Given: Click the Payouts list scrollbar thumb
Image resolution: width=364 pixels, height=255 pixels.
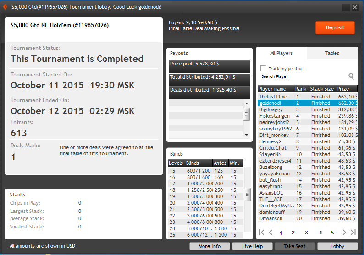Looking at the screenshot, I should pyautogui.click(x=247, y=114).
